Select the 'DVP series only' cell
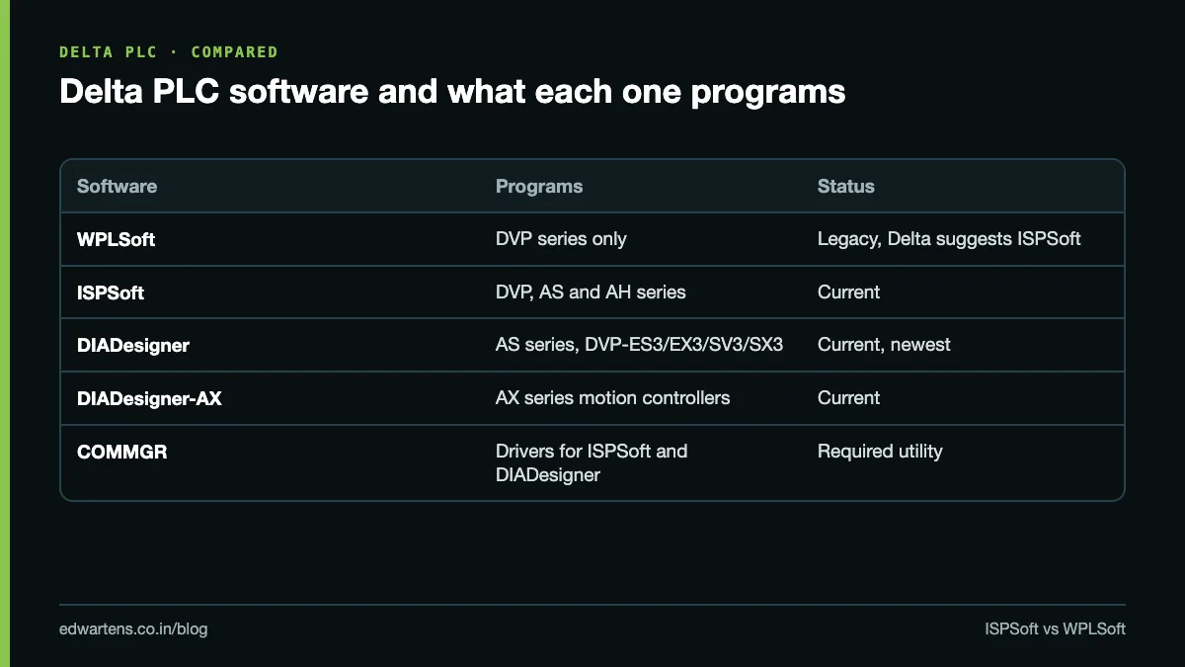This screenshot has width=1185, height=667. tap(561, 239)
